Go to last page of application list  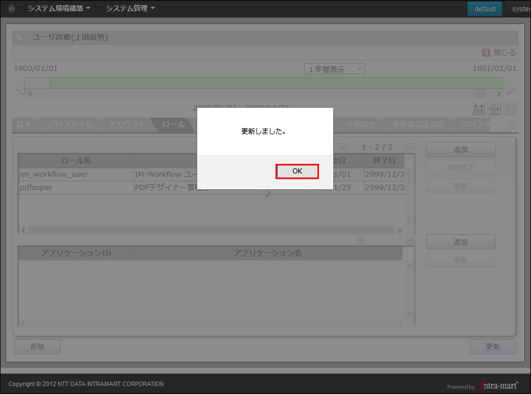point(411,240)
